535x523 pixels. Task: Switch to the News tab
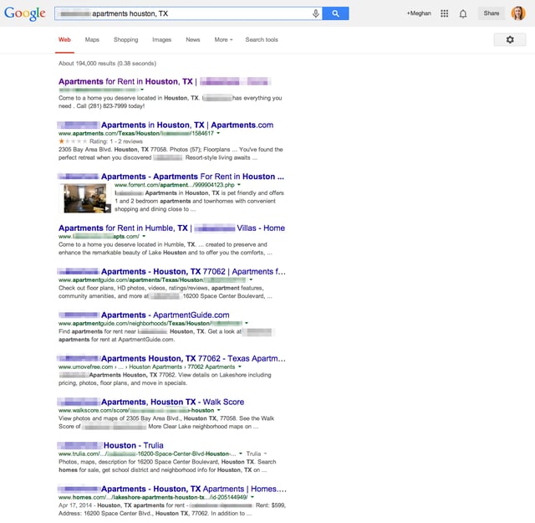coord(193,39)
